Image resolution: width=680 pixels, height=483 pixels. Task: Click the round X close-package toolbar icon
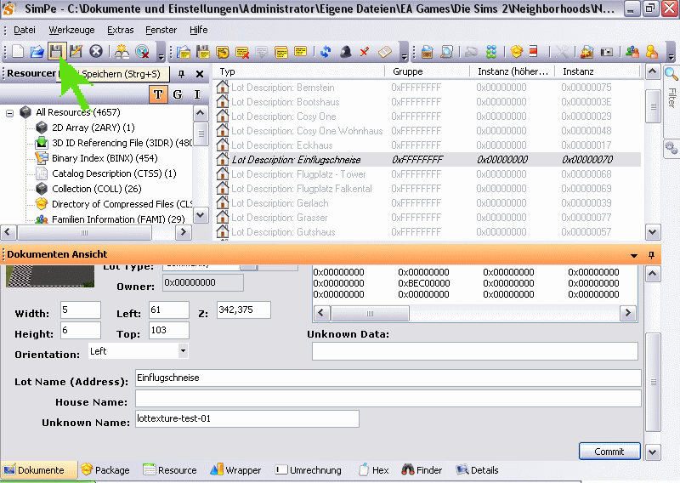pos(96,52)
